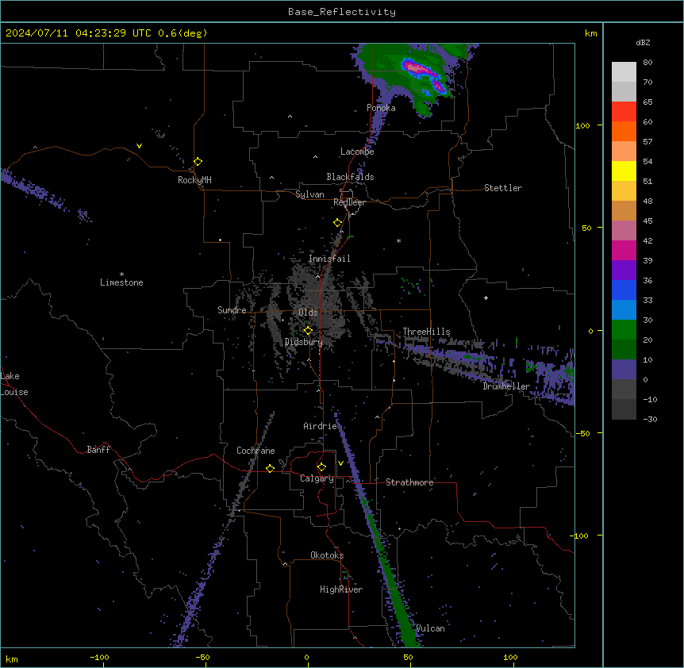Select the white plus marker east of ThreeHills
This screenshot has height=668, width=684.
[x=486, y=298]
